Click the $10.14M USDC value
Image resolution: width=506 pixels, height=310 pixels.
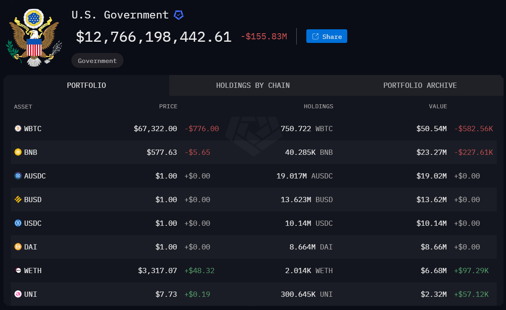[x=431, y=223]
